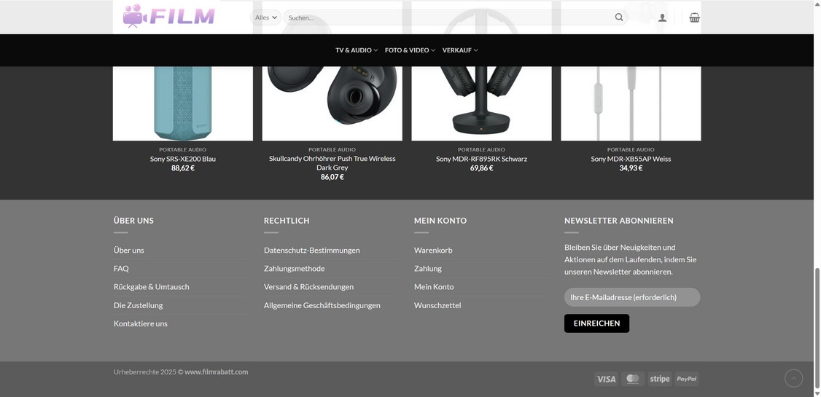Click www.filmrabatt.com copyright link

point(217,372)
